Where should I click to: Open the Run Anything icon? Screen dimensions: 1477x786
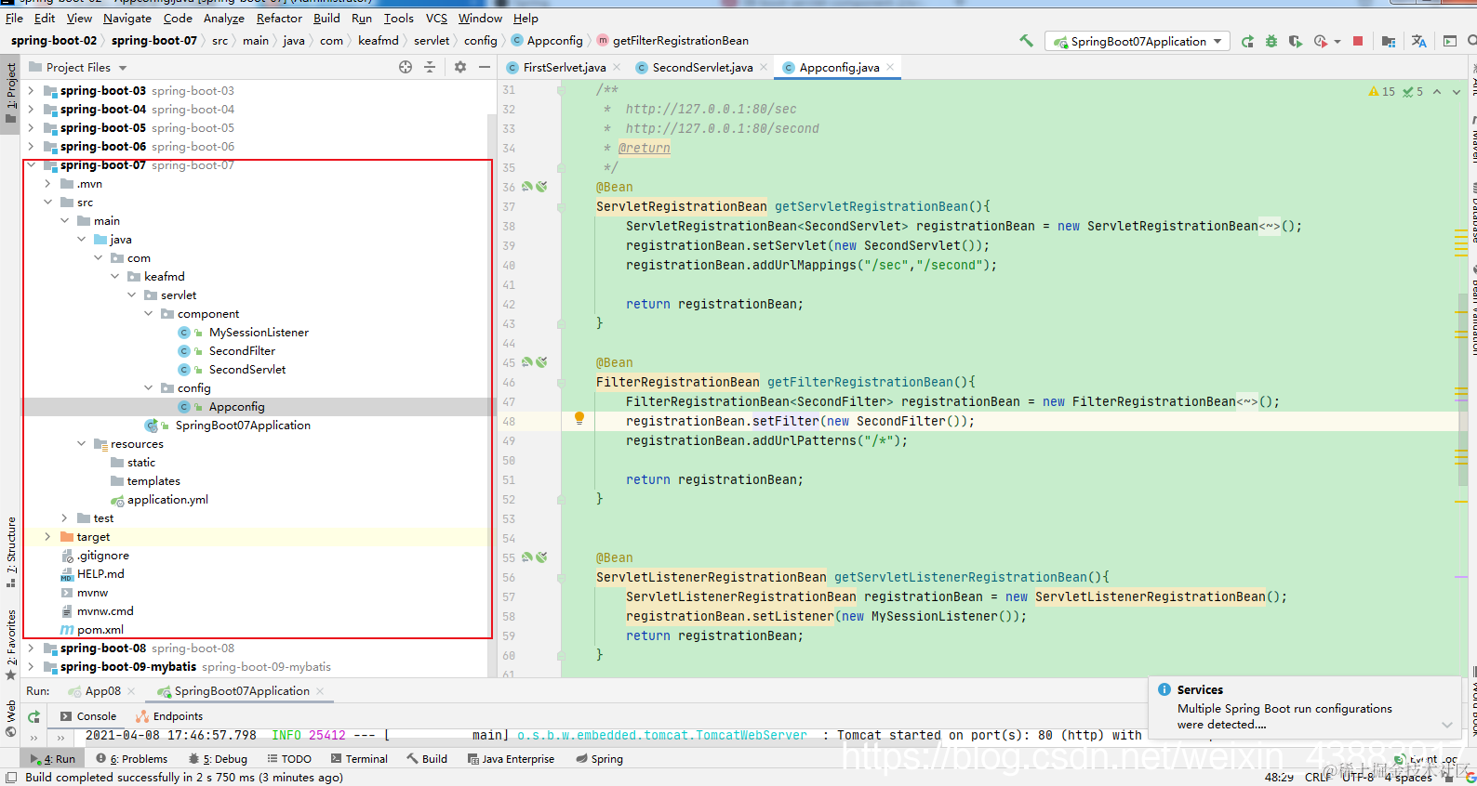pos(1450,41)
